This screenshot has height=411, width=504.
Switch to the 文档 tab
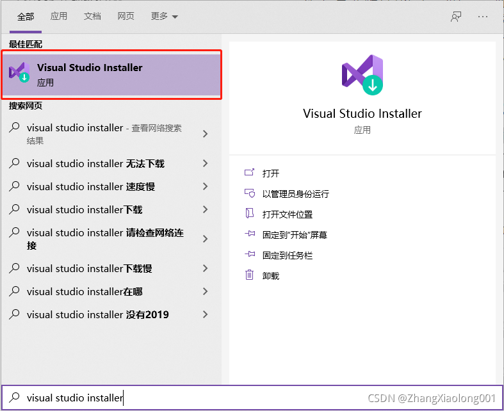(92, 16)
